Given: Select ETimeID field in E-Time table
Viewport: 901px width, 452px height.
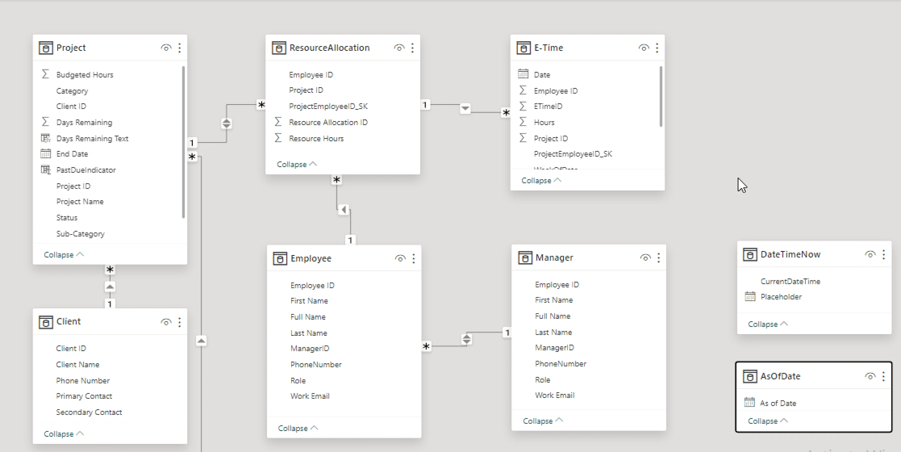Looking at the screenshot, I should (x=548, y=106).
